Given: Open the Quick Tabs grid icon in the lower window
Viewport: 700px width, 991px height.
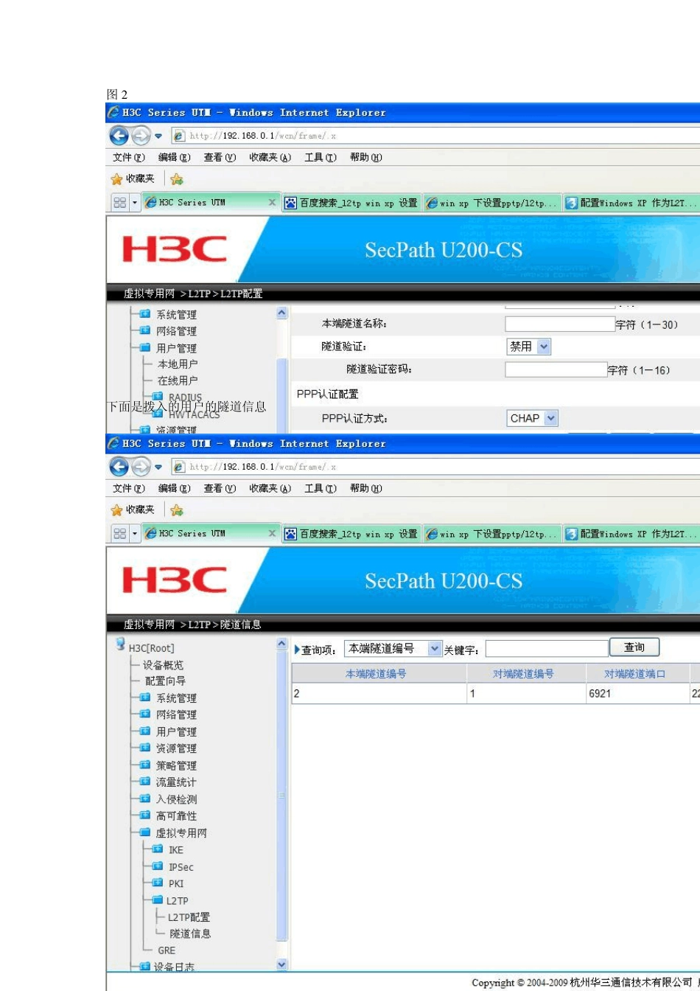Looking at the screenshot, I should point(120,534).
